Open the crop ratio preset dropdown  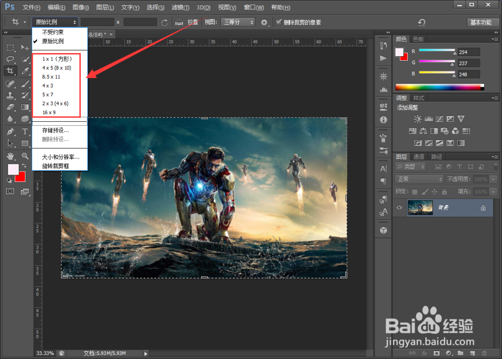tap(55, 22)
